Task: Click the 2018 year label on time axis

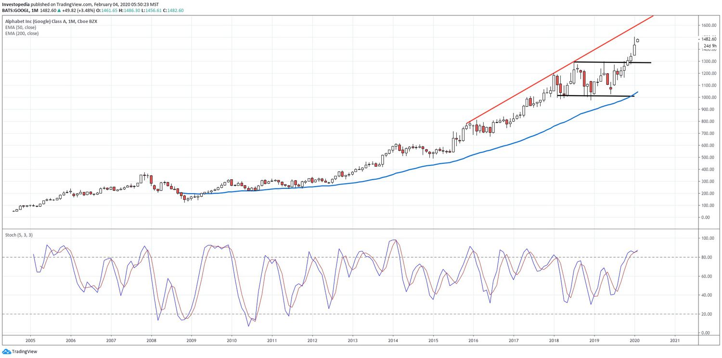Action: click(x=554, y=341)
